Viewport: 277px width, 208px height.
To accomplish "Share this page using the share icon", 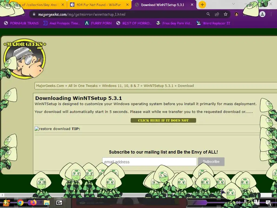I will [217, 14].
